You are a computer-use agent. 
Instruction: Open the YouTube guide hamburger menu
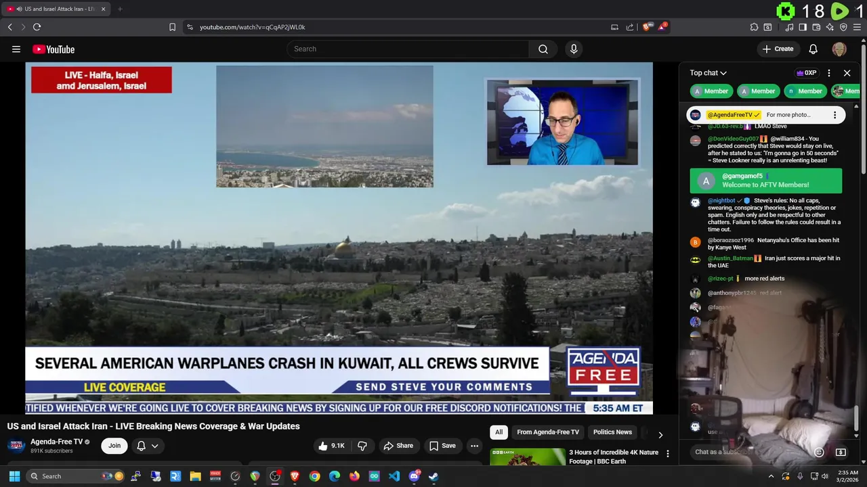tap(16, 49)
